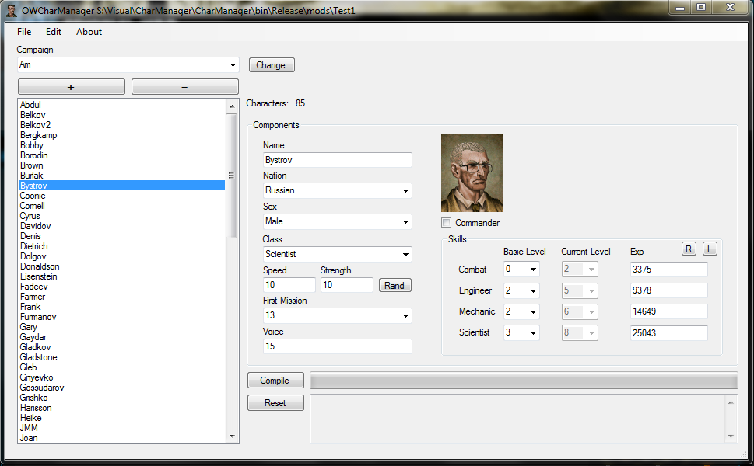This screenshot has width=754, height=466.
Task: Click the Compile button
Action: 275,380
